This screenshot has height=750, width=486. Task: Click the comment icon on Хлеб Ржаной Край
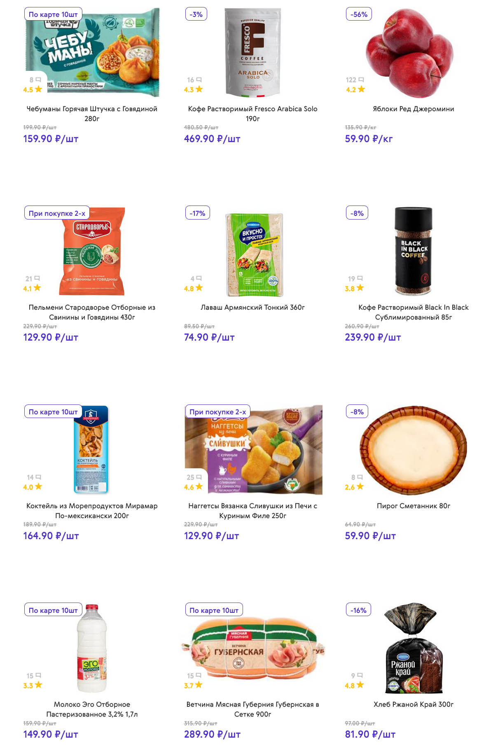point(360,675)
